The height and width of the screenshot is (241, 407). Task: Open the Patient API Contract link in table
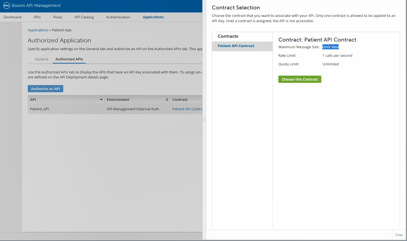pos(187,109)
